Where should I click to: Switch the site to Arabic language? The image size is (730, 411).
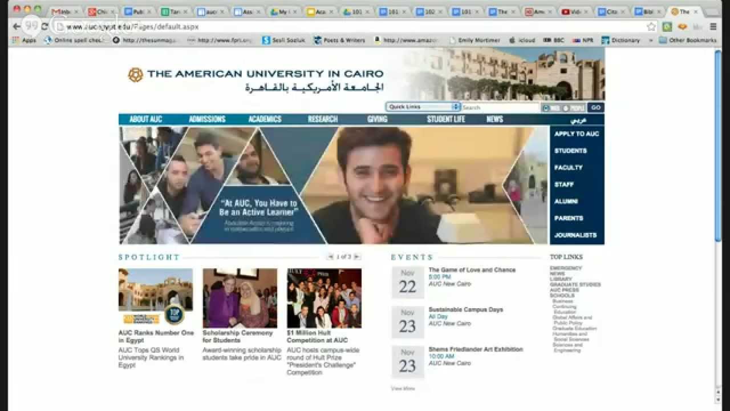coord(578,120)
